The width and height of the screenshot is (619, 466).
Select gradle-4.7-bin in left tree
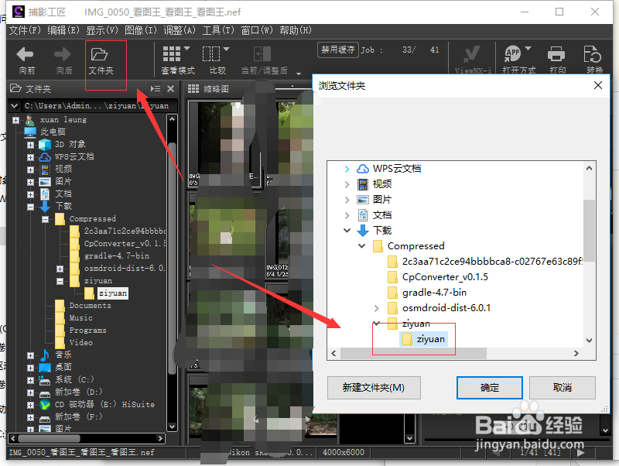click(117, 256)
